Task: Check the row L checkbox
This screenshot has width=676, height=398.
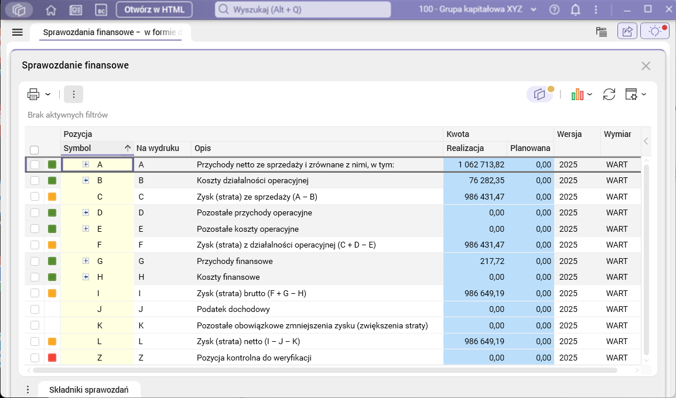Action: pyautogui.click(x=35, y=342)
